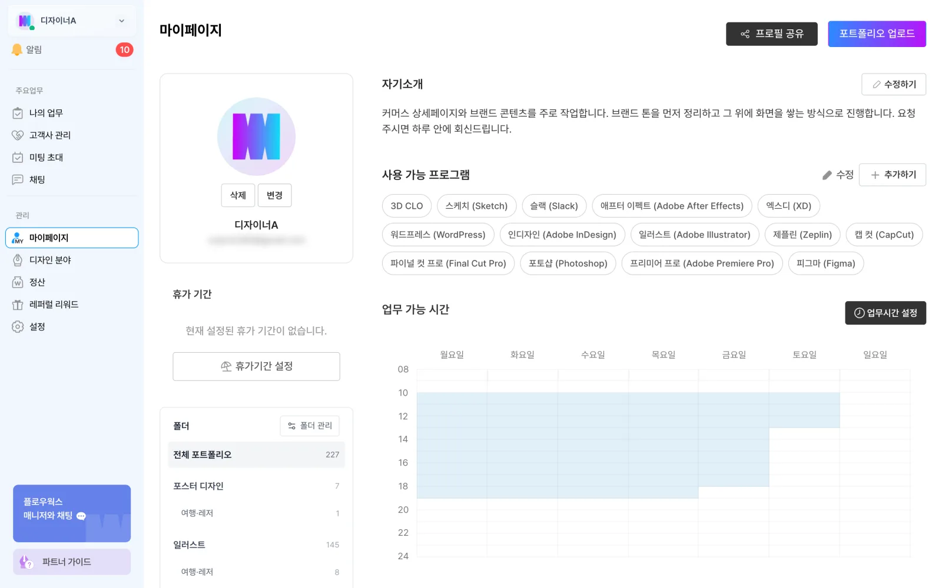
Task: Select the 전체 포트폴리오 folder
Action: [256, 455]
